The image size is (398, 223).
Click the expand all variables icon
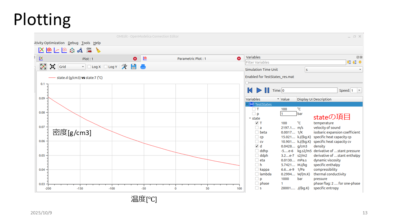(x=349, y=62)
